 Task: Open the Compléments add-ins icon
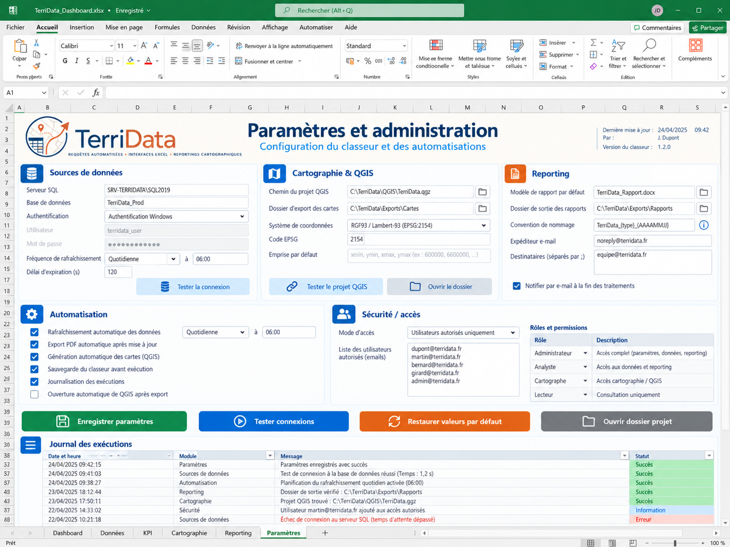point(695,45)
